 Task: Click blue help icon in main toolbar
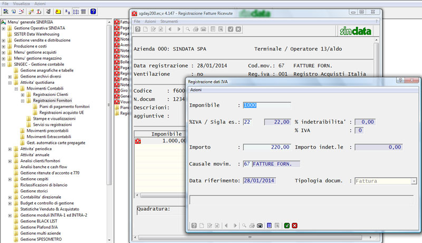[x=93, y=12]
